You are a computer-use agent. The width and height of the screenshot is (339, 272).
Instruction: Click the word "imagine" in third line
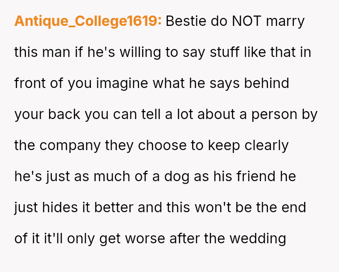tap(122, 83)
